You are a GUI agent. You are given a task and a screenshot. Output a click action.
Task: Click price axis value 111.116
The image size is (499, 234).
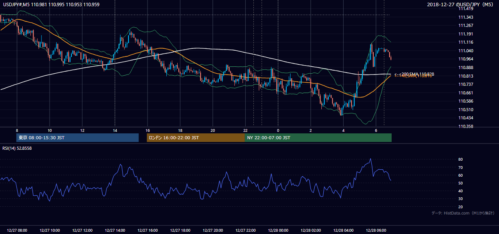[466, 42]
